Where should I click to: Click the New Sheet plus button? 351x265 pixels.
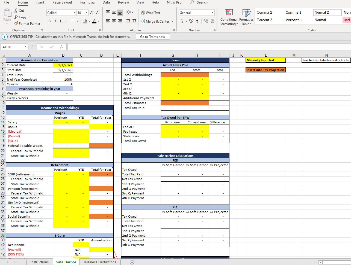(x=132, y=262)
